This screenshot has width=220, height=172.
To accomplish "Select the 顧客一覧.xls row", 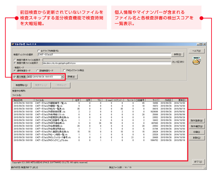I will (x=99, y=106).
